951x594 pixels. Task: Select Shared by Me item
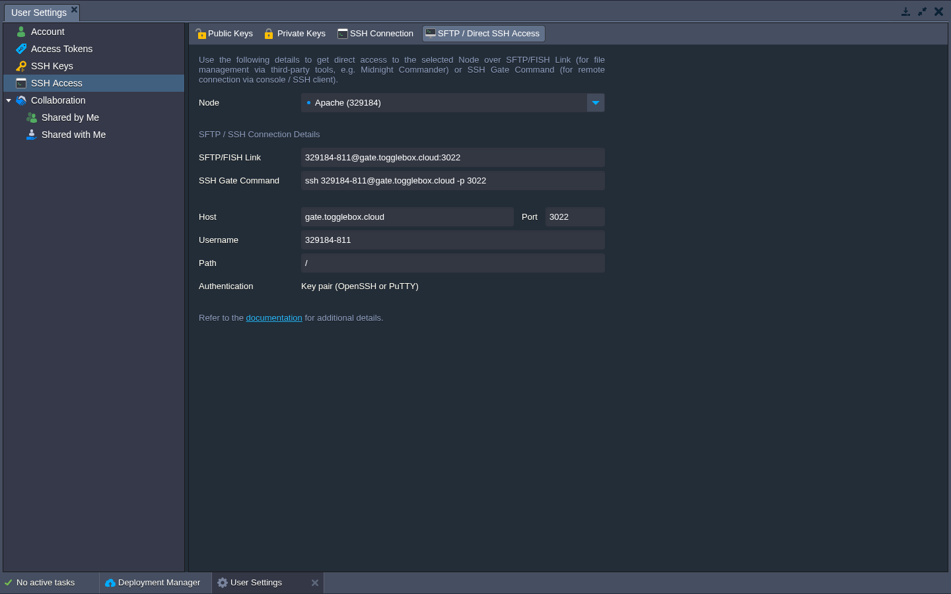[94, 117]
